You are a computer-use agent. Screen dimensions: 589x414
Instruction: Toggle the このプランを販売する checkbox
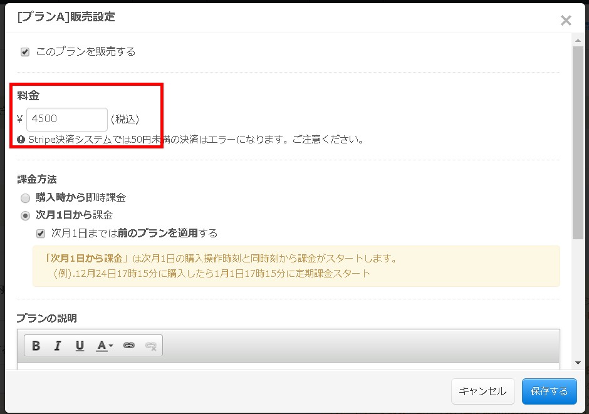pos(25,52)
